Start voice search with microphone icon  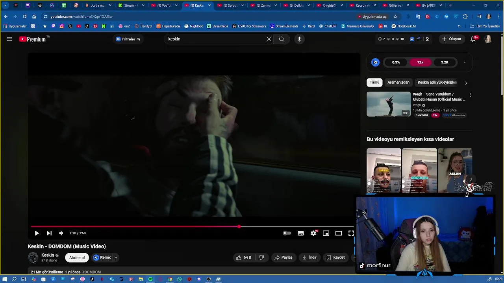[299, 39]
